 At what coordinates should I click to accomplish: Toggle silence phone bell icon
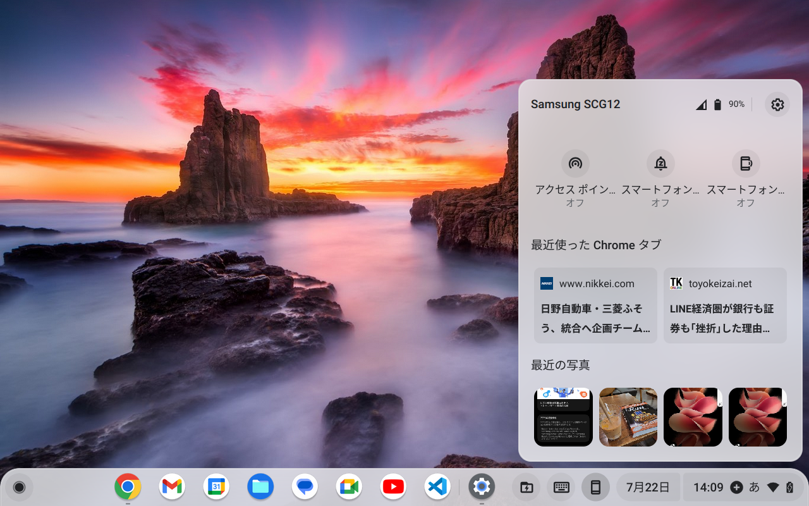[x=660, y=164]
